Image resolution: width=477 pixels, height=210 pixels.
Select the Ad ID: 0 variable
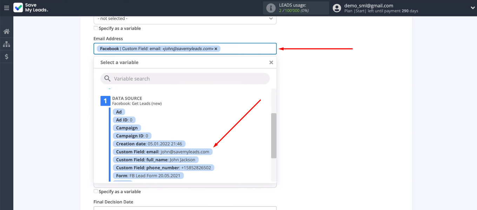click(x=124, y=120)
